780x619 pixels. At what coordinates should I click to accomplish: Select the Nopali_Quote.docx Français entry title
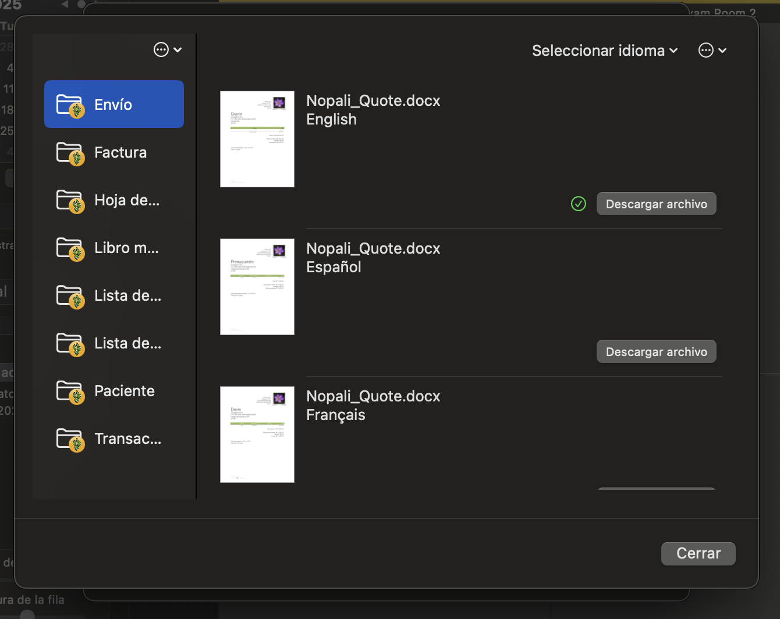pos(373,405)
